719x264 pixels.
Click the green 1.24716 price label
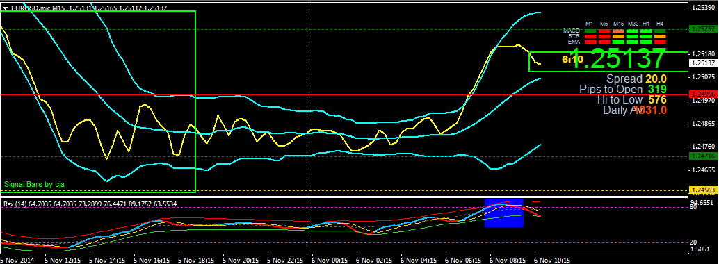tap(703, 156)
